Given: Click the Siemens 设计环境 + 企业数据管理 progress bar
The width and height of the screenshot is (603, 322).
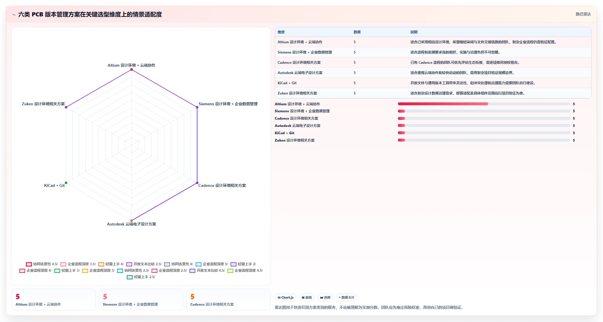Looking at the screenshot, I should [x=484, y=111].
